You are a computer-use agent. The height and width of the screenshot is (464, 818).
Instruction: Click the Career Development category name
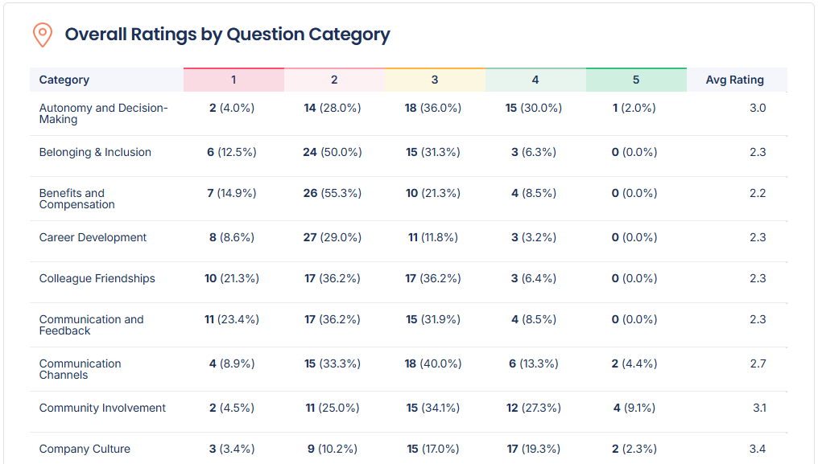click(x=93, y=237)
